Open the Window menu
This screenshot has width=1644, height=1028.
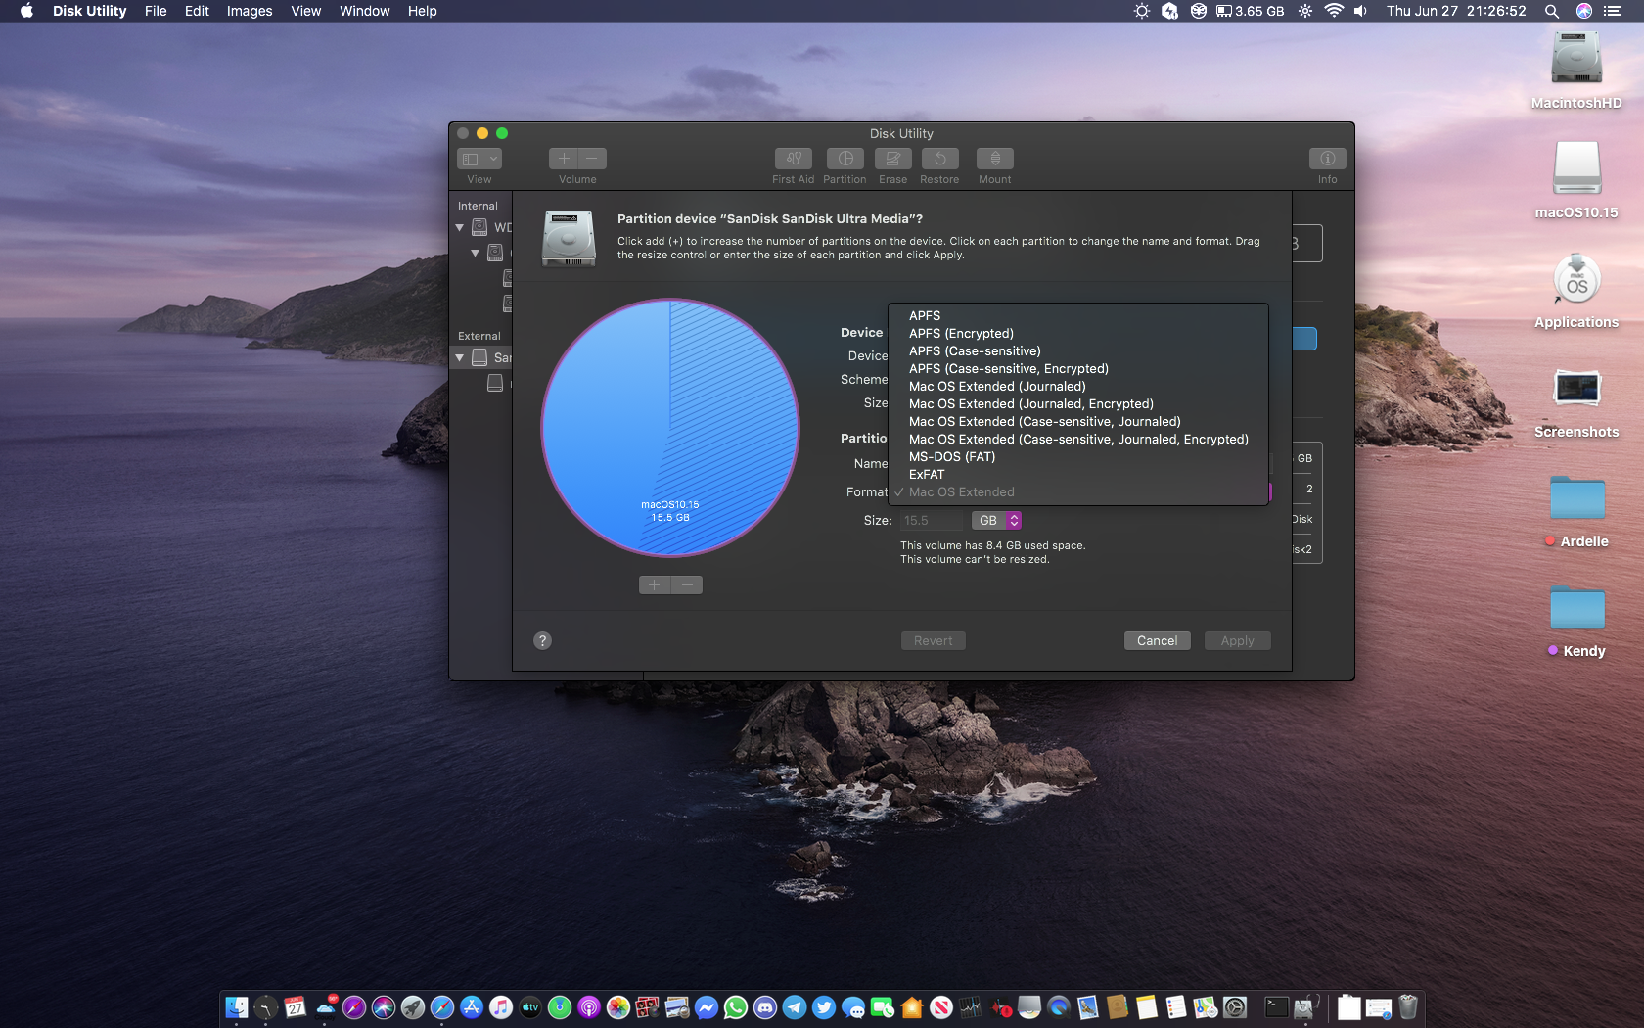pyautogui.click(x=364, y=11)
